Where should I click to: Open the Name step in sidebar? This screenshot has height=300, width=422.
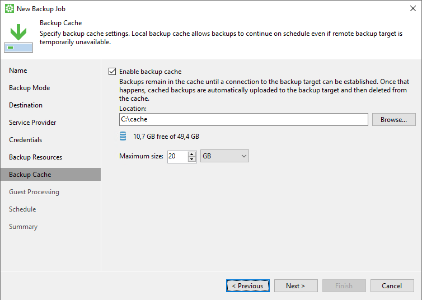[x=18, y=71]
